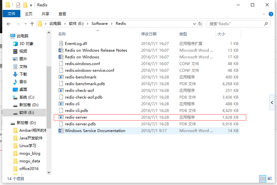Switch to the 共享 ribbon tab

pyautogui.click(x=45, y=14)
